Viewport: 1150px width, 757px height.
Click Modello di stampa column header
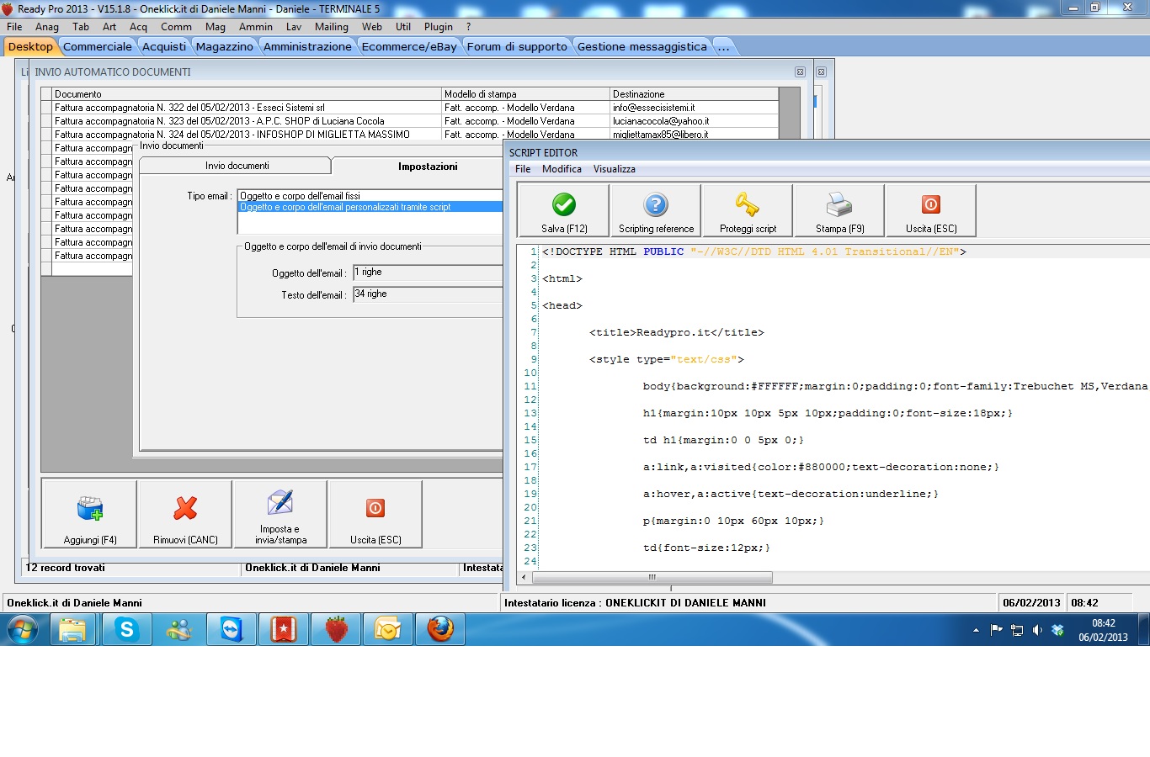click(x=525, y=94)
